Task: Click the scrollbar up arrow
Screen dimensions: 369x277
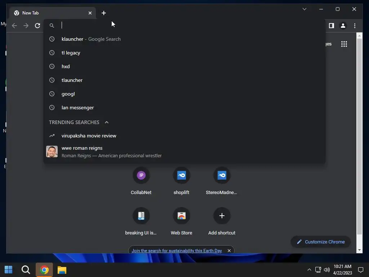Action: [359, 36]
